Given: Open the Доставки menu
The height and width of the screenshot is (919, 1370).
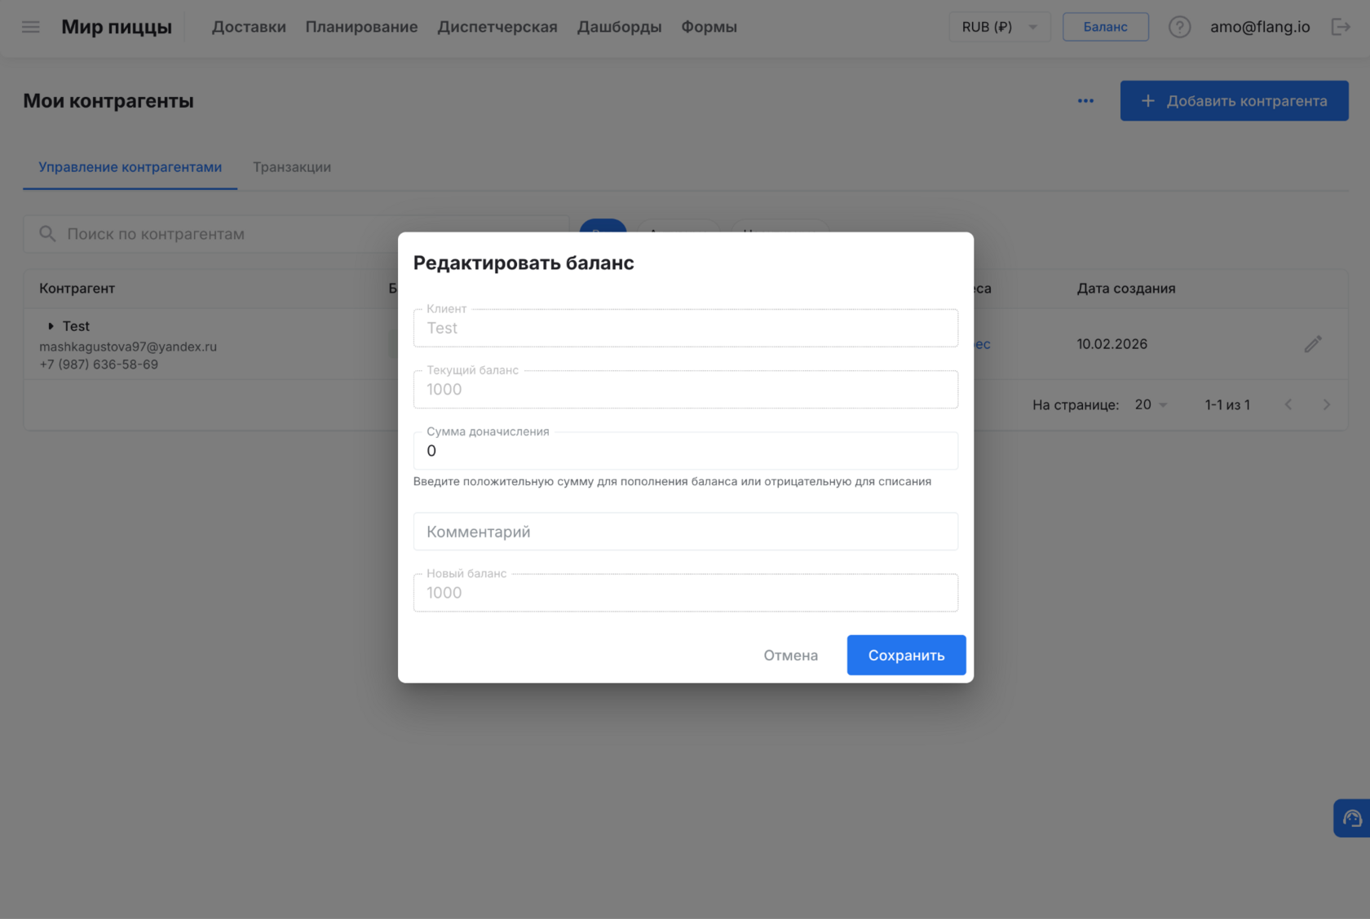Looking at the screenshot, I should pyautogui.click(x=249, y=27).
